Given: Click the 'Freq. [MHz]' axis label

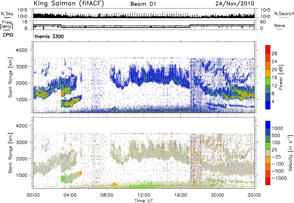Looking at the screenshot, I should [7, 25].
